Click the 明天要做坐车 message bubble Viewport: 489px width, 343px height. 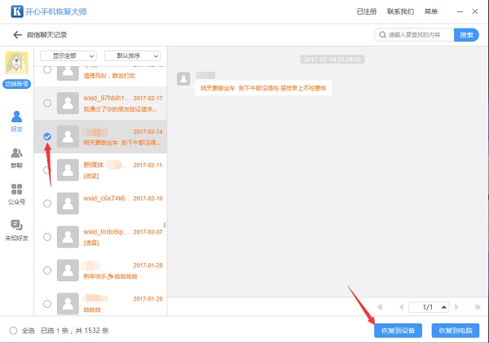tap(263, 88)
